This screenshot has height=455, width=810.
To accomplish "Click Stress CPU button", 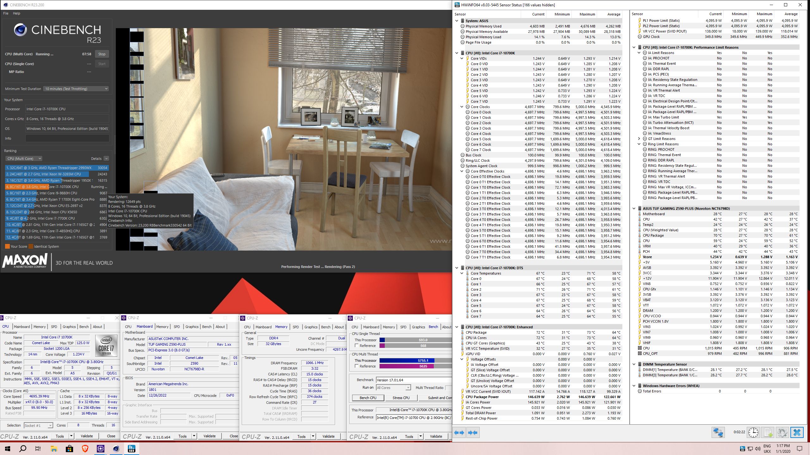I will (401, 398).
